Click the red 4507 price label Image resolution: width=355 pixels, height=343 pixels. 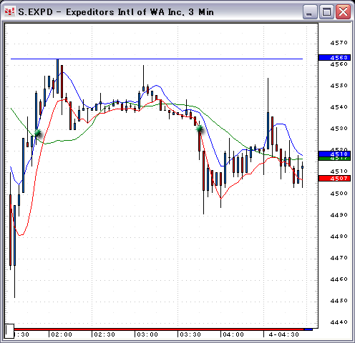(x=335, y=178)
